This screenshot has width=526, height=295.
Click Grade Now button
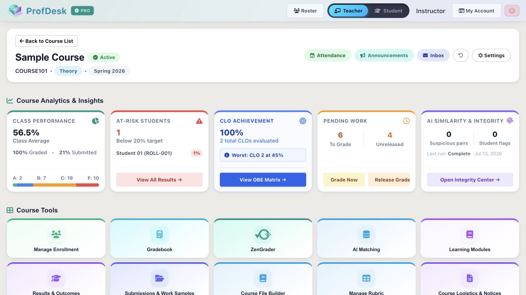click(x=344, y=180)
